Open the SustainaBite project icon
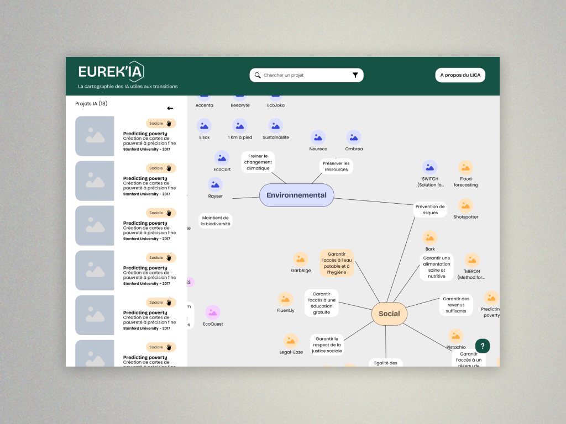566x424 pixels. click(275, 126)
